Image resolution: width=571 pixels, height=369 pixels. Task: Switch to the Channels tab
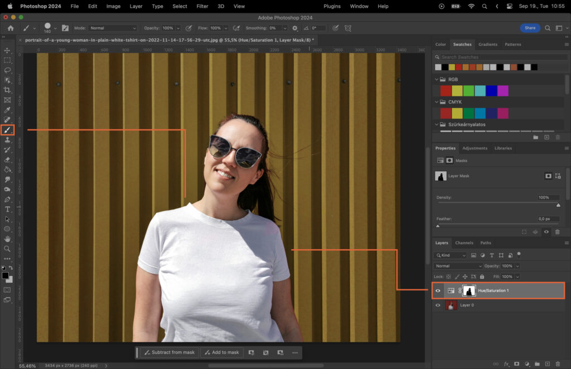[464, 242]
